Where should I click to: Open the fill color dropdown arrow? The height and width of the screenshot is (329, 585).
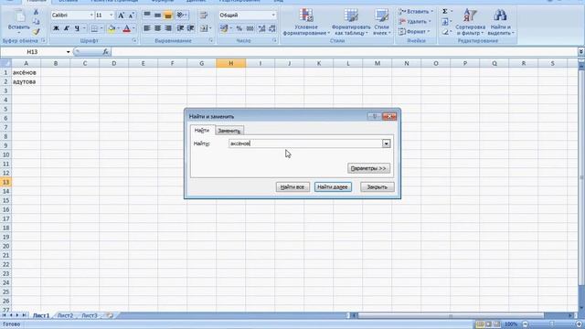(118, 28)
